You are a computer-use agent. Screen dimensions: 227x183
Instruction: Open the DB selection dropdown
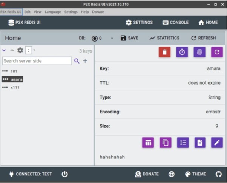pyautogui.click(x=112, y=38)
